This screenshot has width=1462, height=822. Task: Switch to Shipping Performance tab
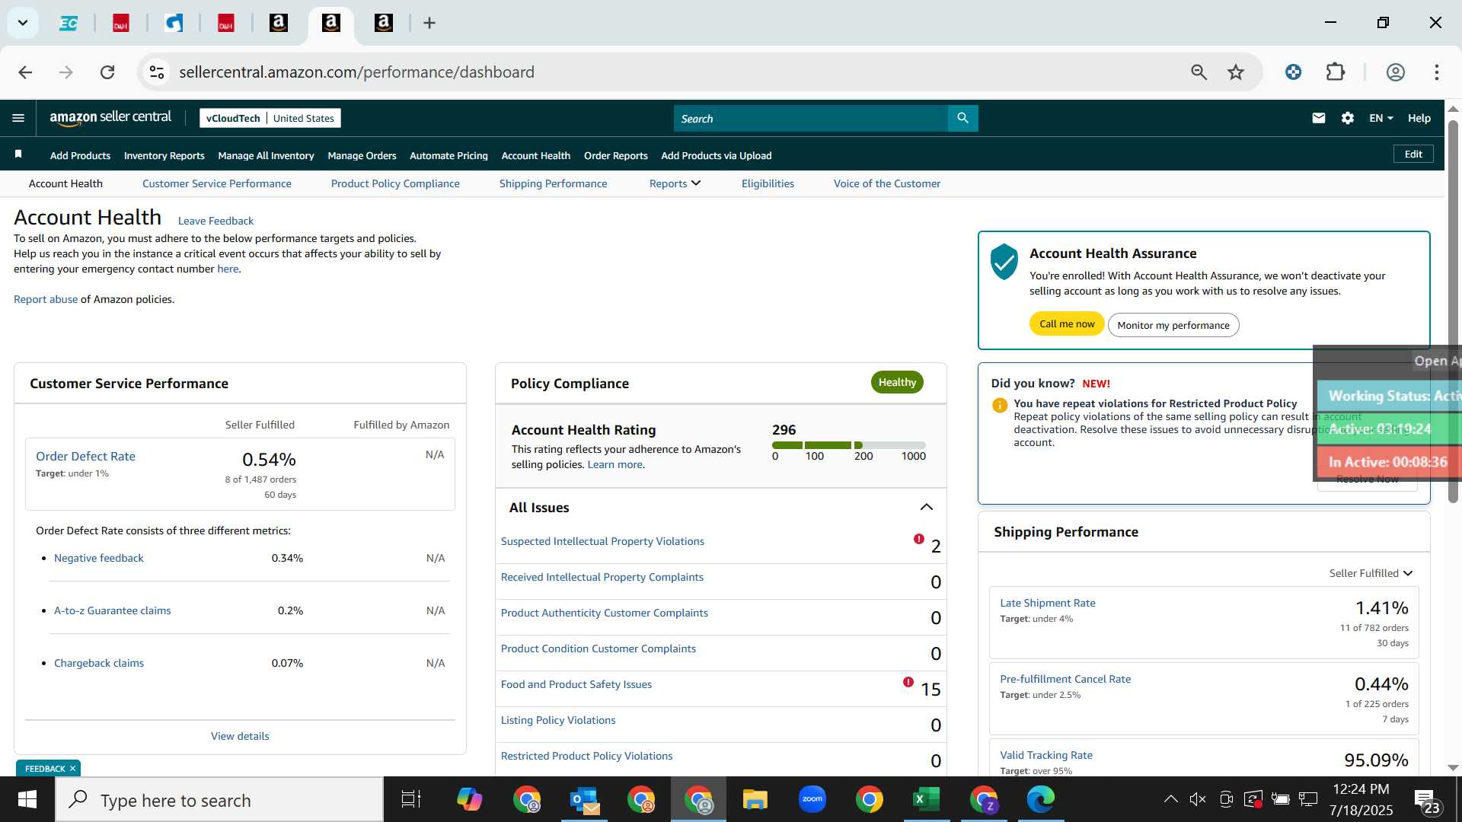coord(553,183)
